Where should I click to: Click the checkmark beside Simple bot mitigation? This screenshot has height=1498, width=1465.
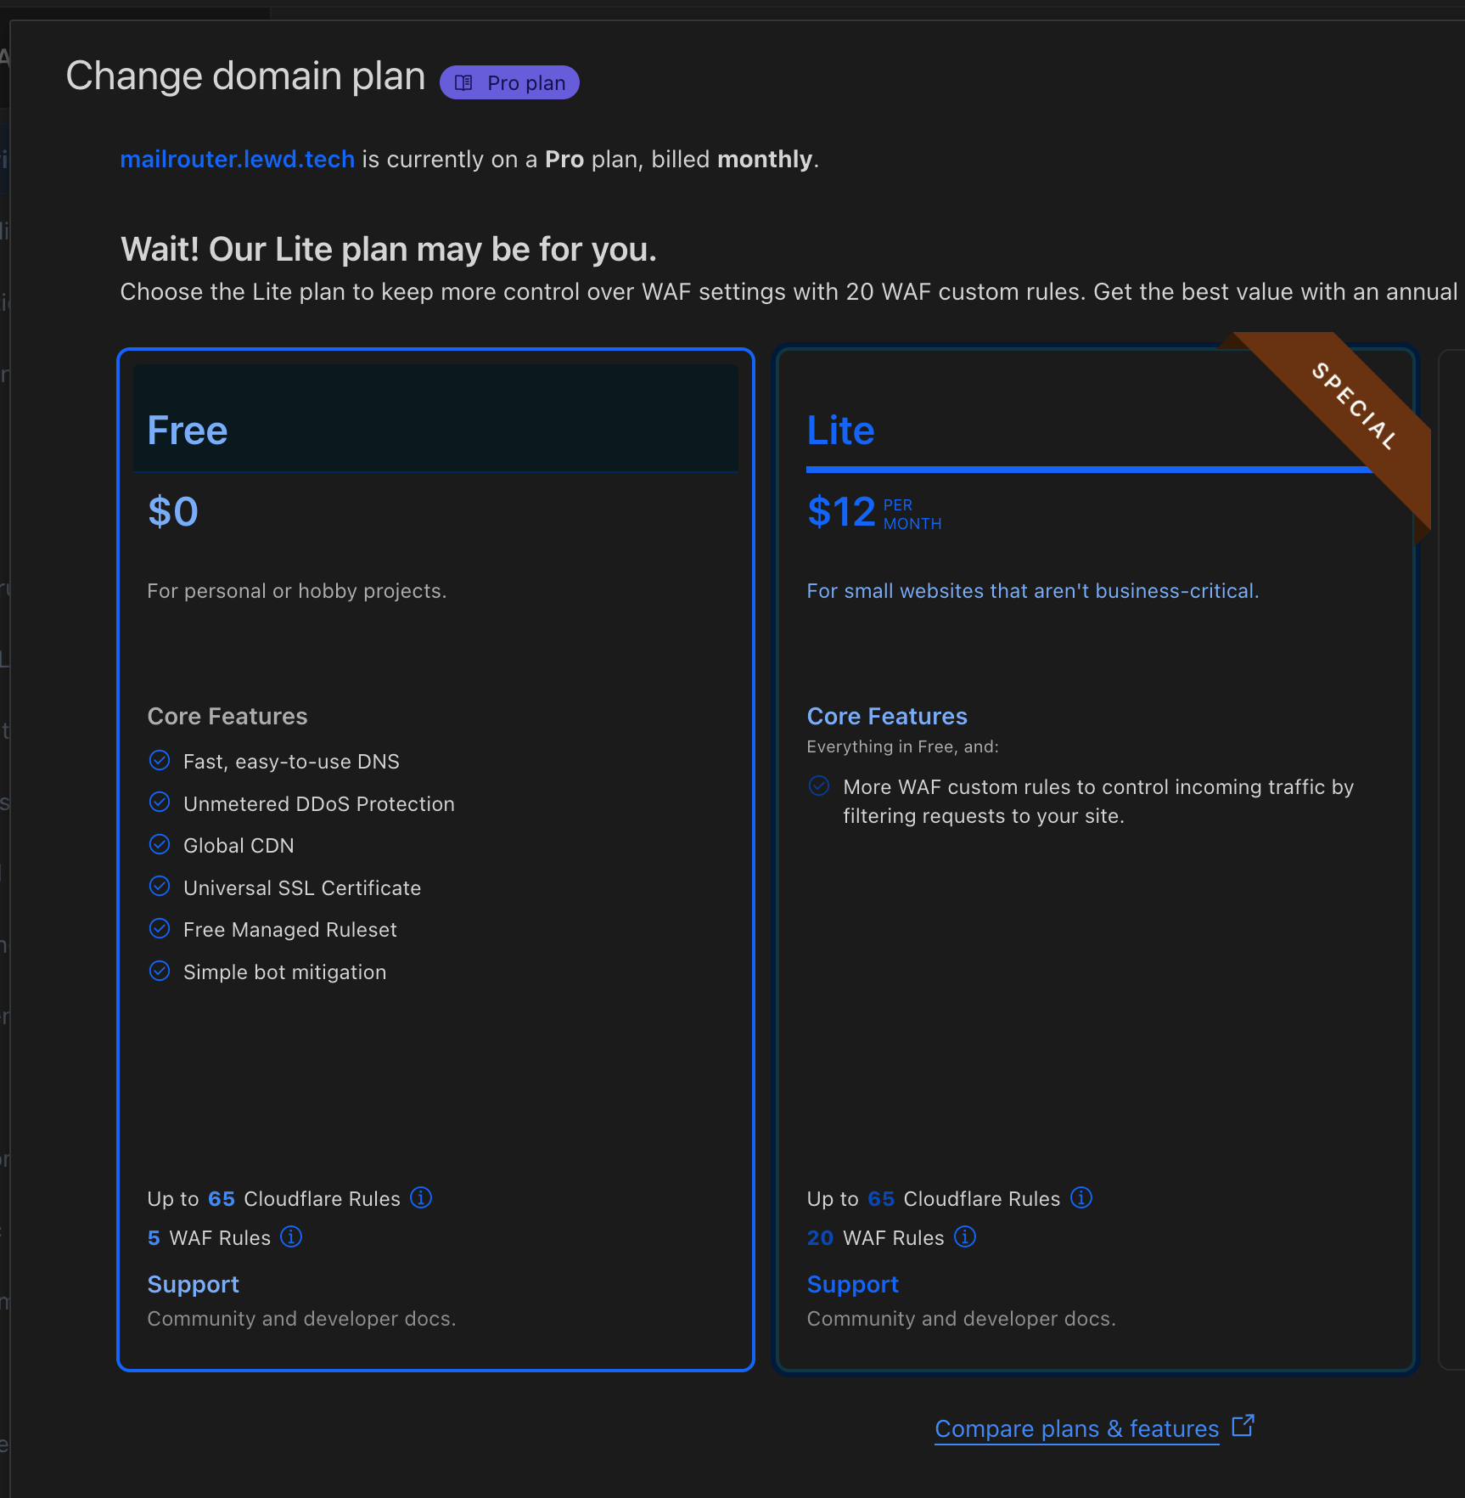point(160,971)
